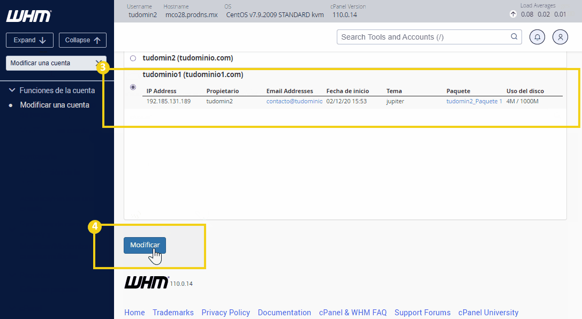582x319 pixels.
Task: Open the cPanel & WHM FAQ link
Action: [x=353, y=313]
